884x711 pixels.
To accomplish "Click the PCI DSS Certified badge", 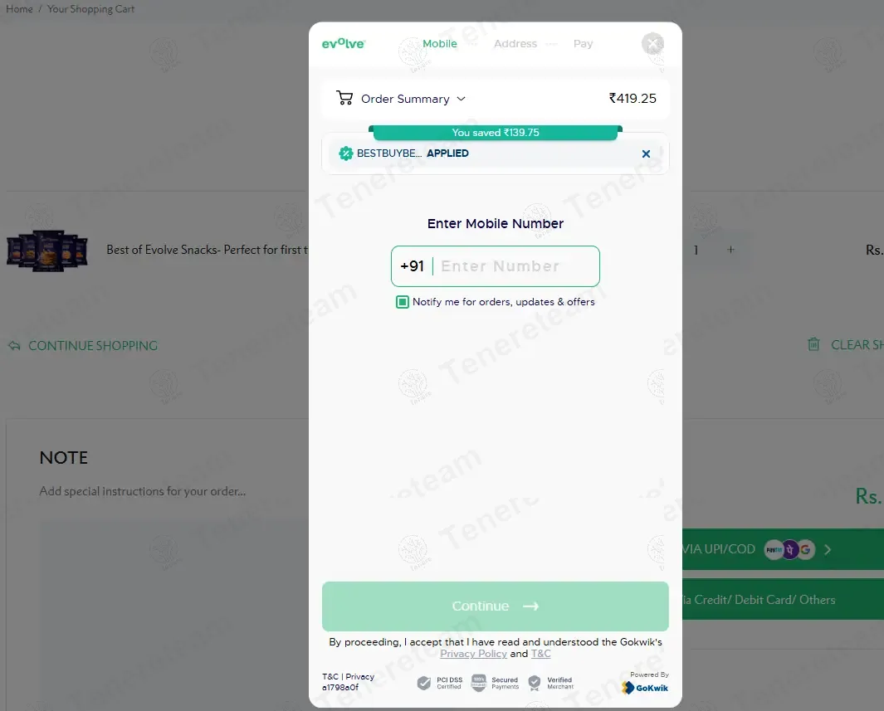I will click(x=440, y=683).
